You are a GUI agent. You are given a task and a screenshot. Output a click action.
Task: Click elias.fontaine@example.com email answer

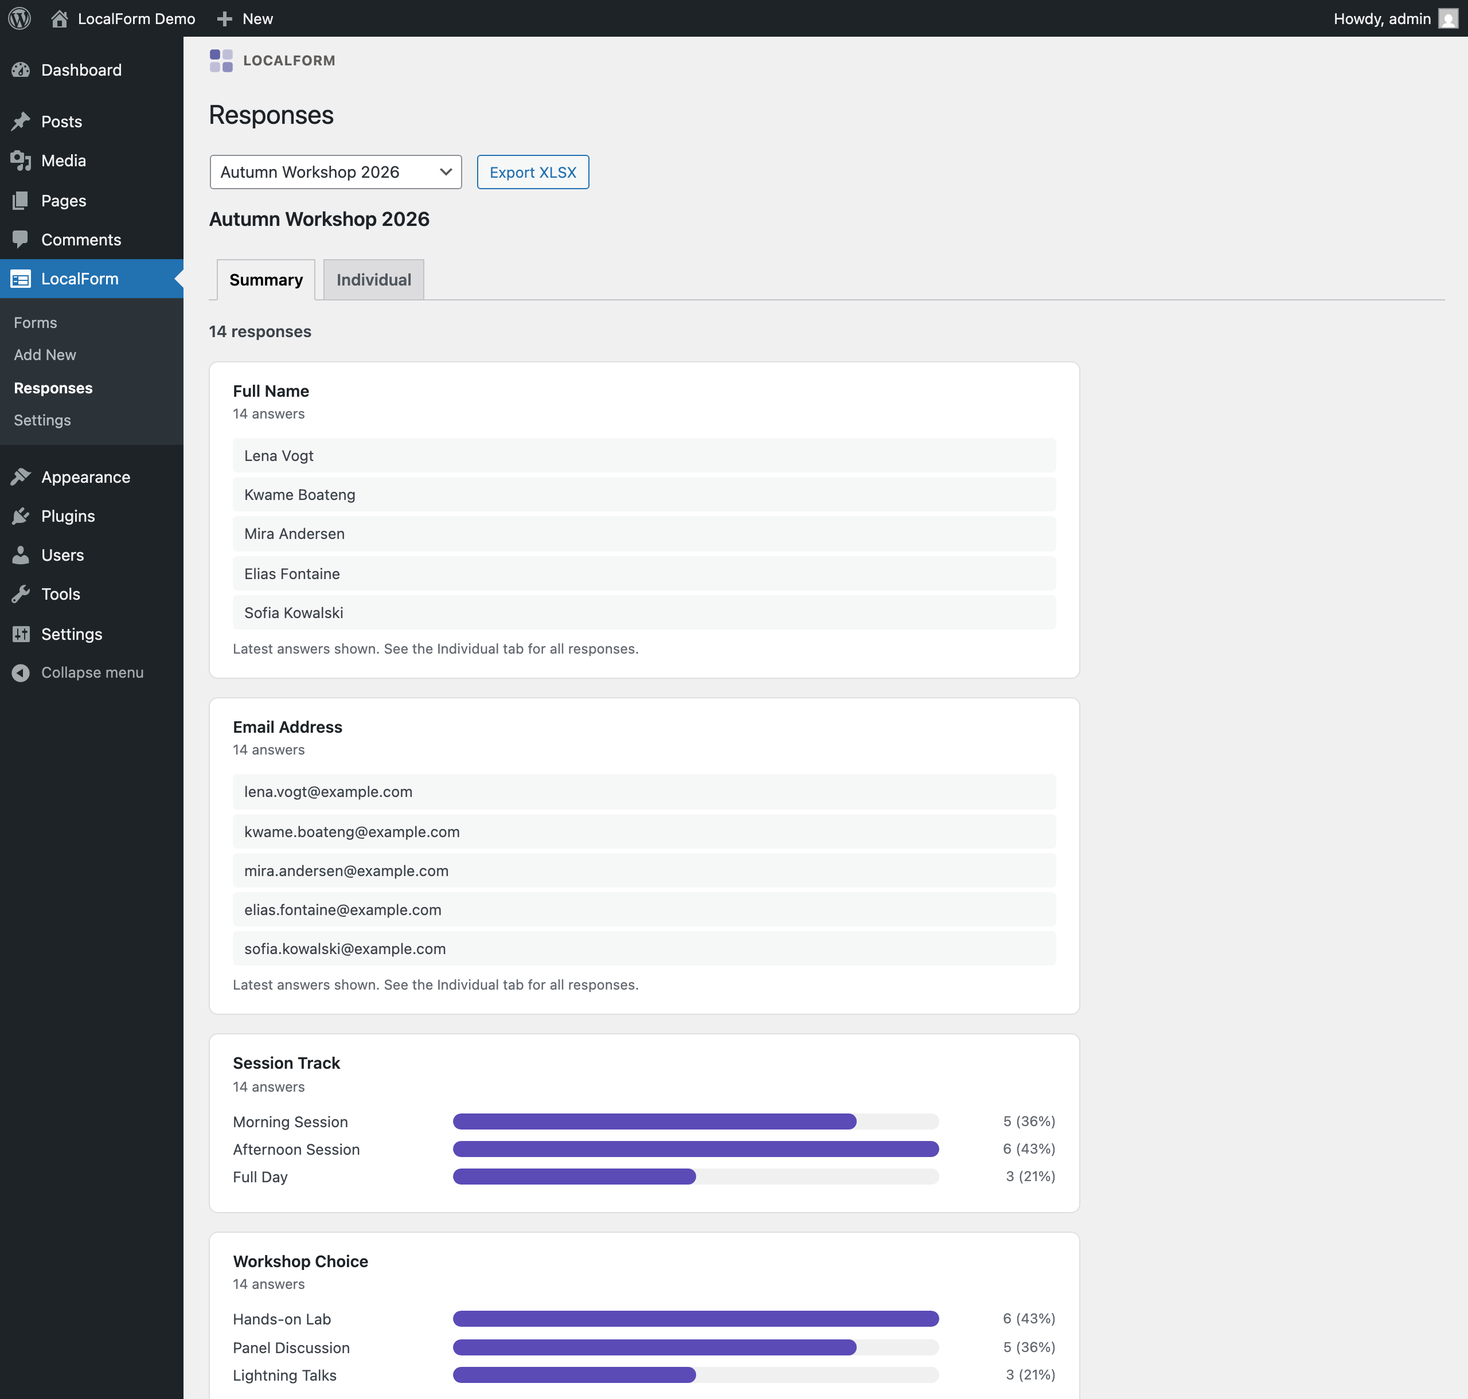point(644,910)
